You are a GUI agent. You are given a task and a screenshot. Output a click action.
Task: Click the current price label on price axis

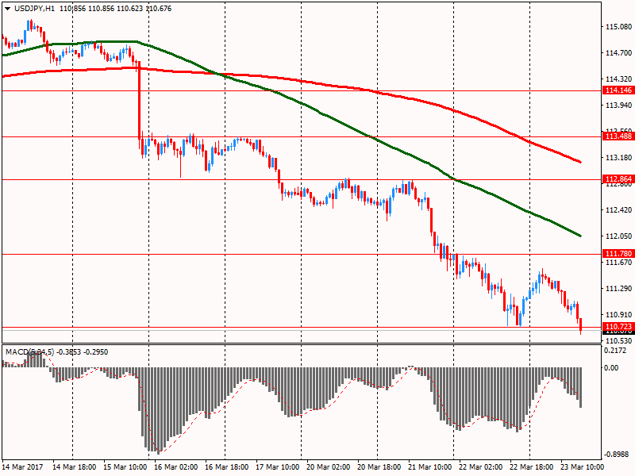point(618,332)
